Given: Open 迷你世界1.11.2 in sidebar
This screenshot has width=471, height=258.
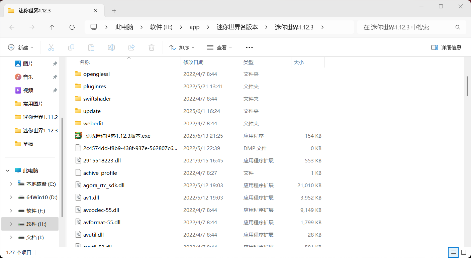Looking at the screenshot, I should 36,117.
